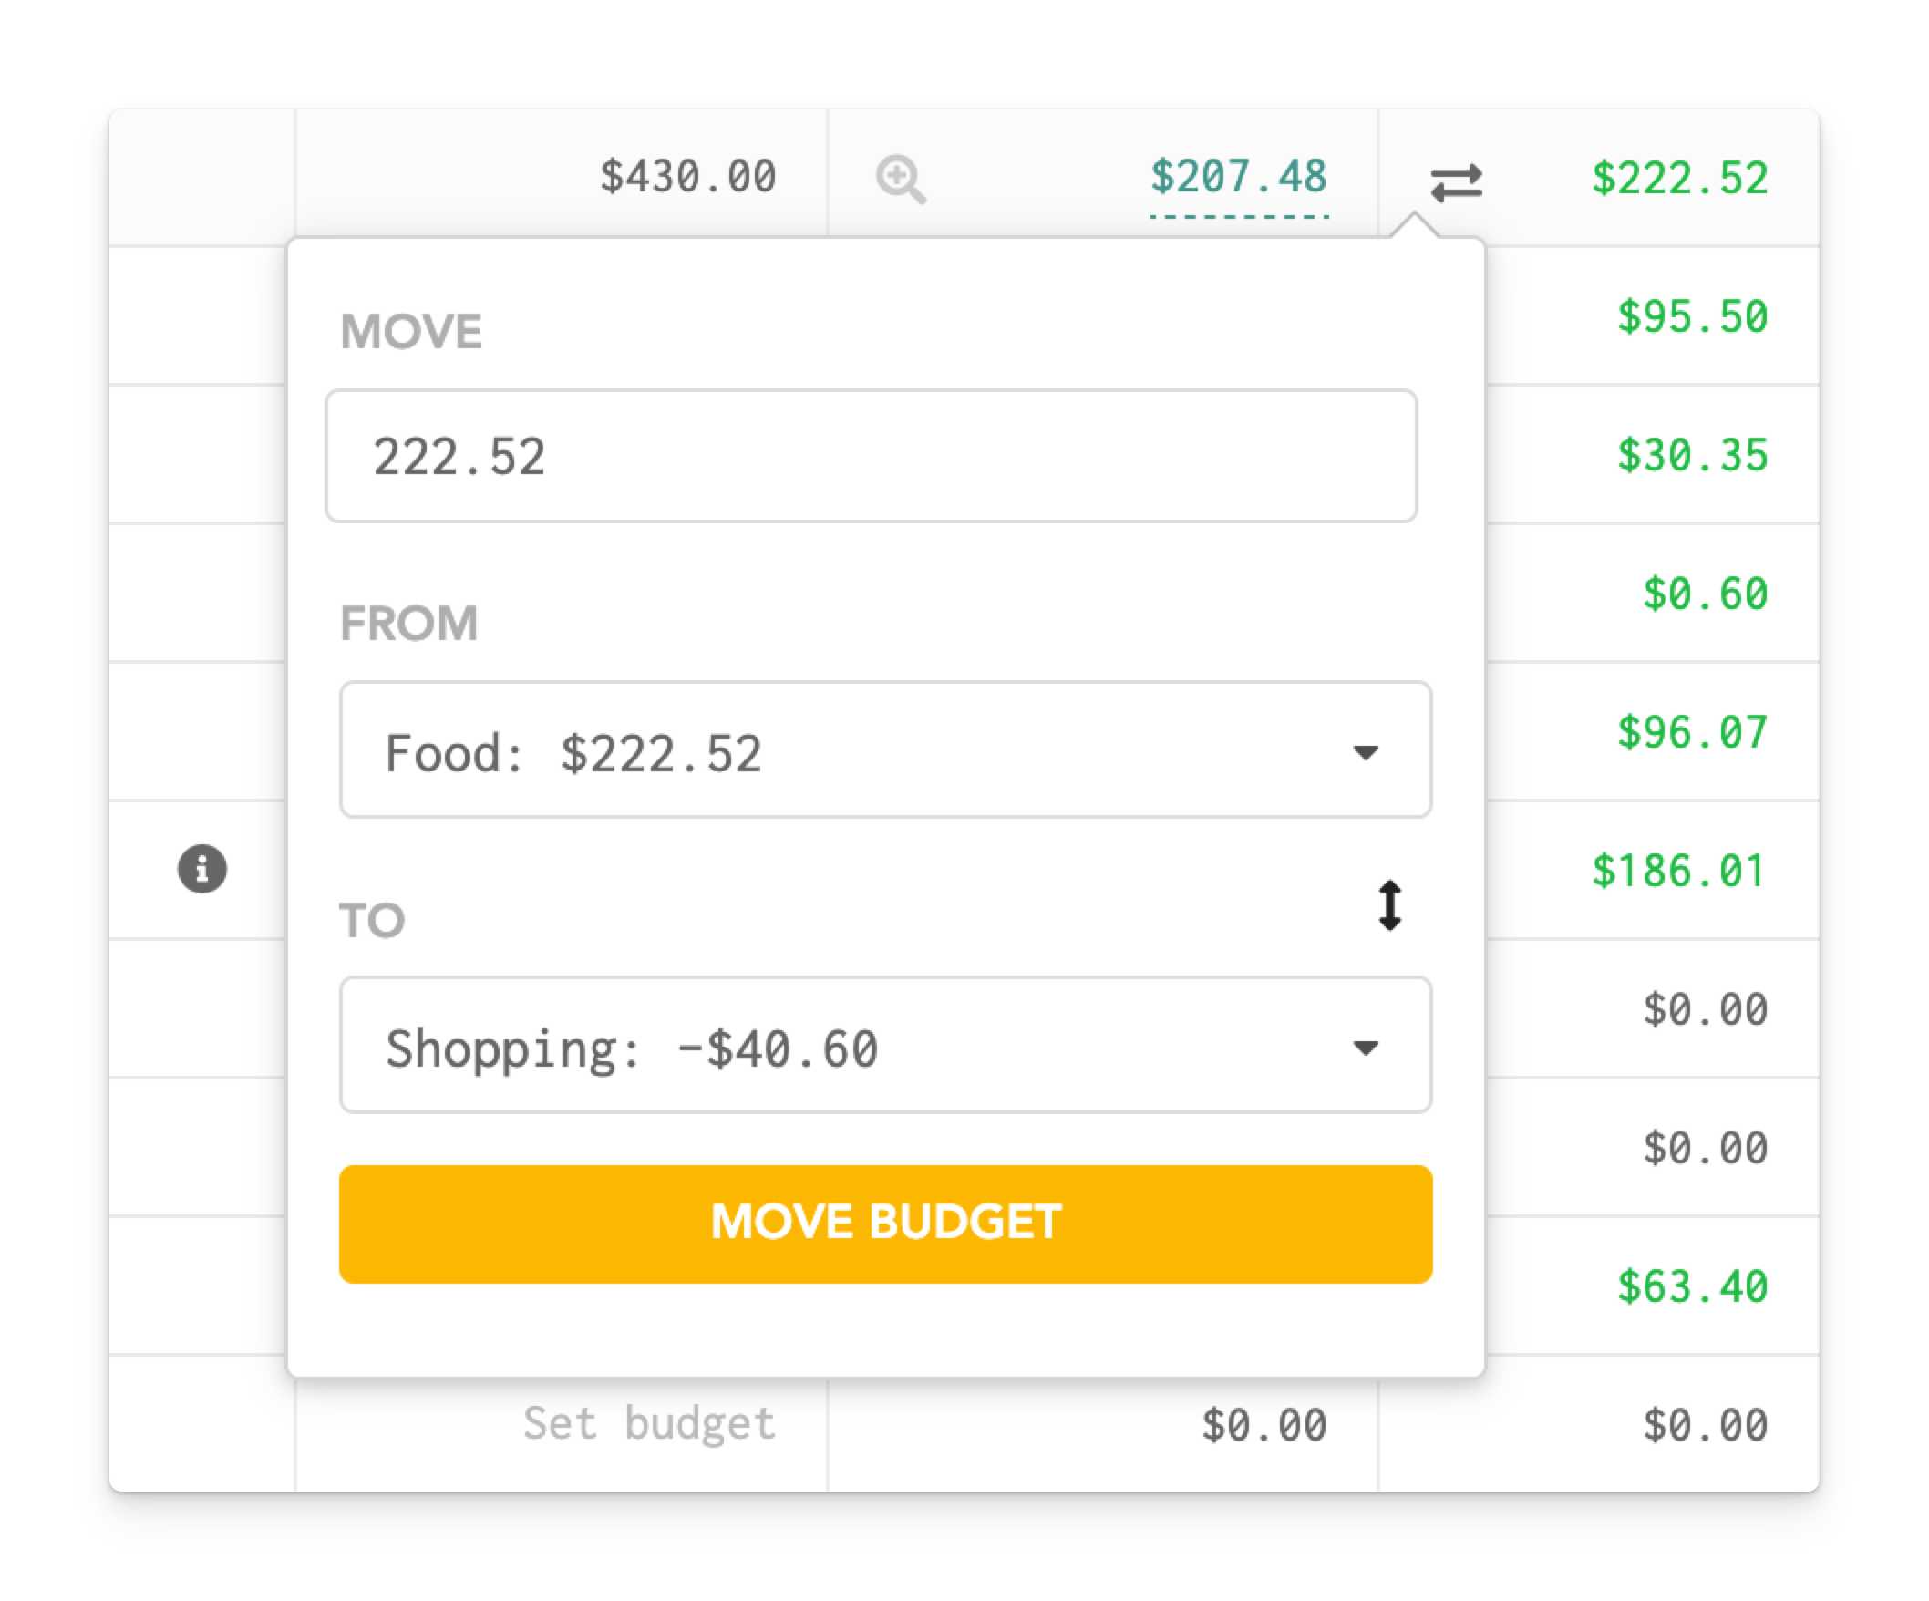Click the $222.52 remaining balance
Viewport: 1929px width, 1601px height.
tap(1679, 178)
